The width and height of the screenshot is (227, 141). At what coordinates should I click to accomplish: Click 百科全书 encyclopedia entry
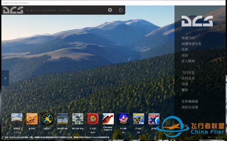tap(188, 78)
